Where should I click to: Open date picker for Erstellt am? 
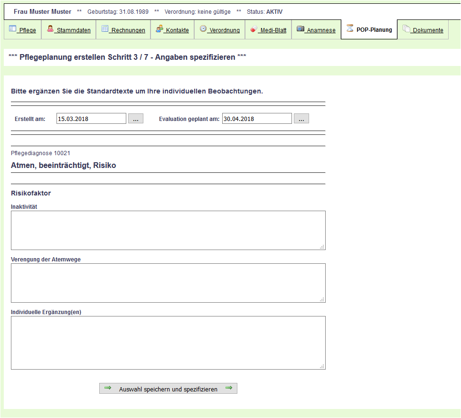(135, 119)
